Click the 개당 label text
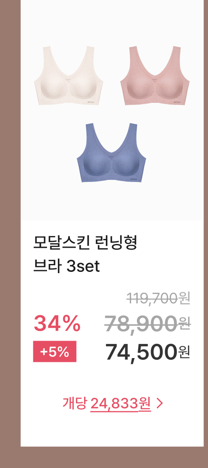 74,403
